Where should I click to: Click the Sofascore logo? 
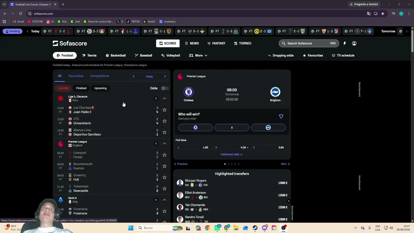70,43
